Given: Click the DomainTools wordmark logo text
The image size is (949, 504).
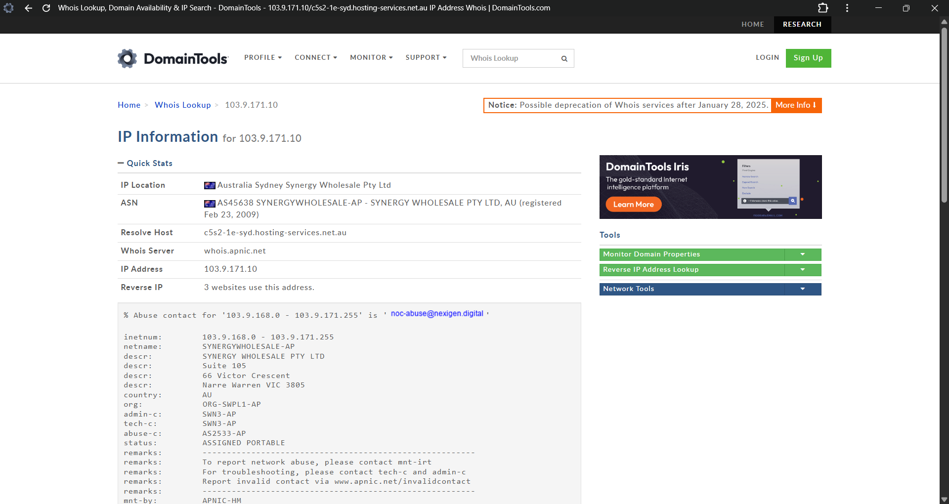Looking at the screenshot, I should 186,59.
